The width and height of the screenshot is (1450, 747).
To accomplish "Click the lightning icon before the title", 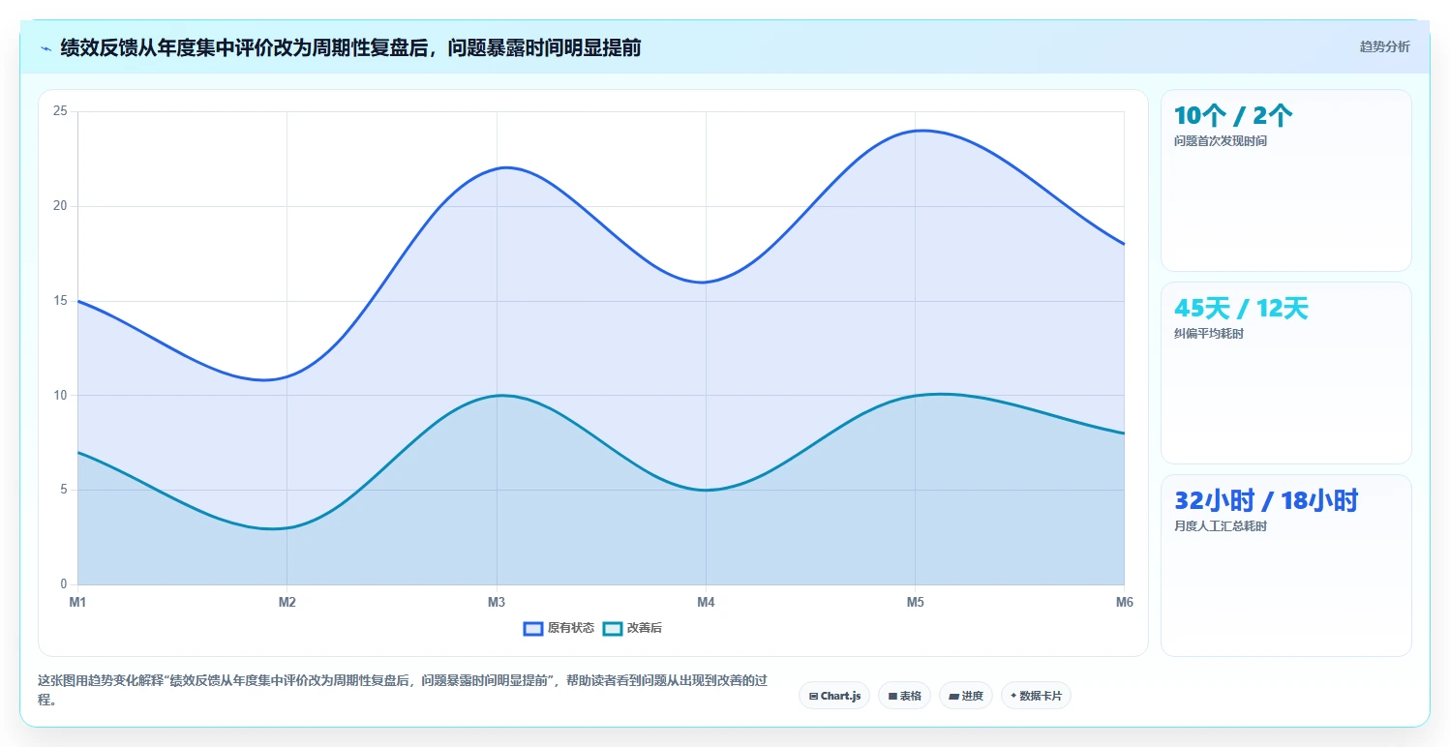I will point(45,48).
